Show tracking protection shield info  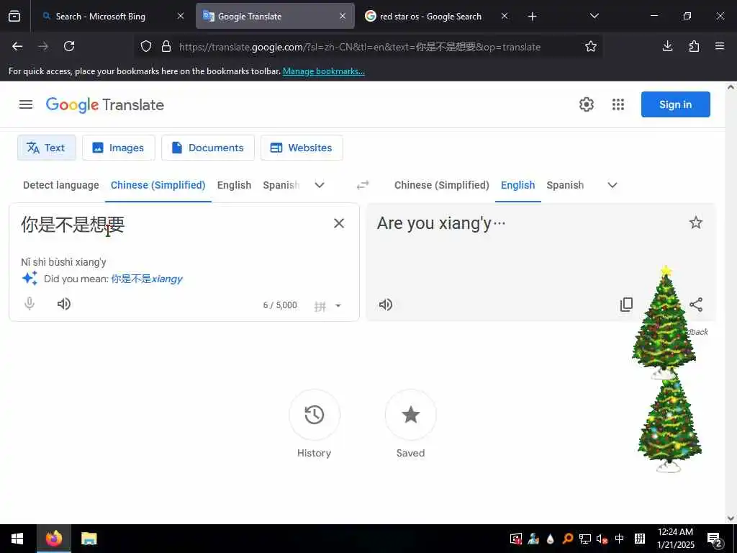point(146,46)
